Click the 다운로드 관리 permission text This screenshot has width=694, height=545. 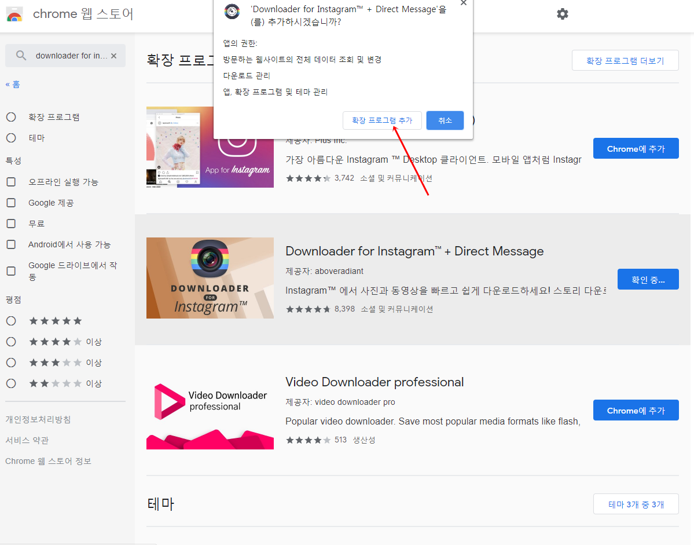pos(247,76)
